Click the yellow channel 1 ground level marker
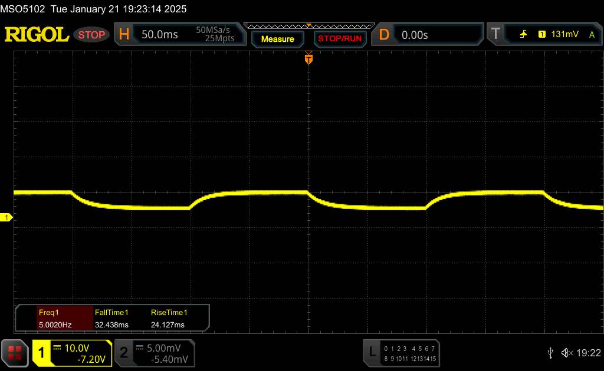Viewport: 604px width, 371px height. tap(6, 218)
